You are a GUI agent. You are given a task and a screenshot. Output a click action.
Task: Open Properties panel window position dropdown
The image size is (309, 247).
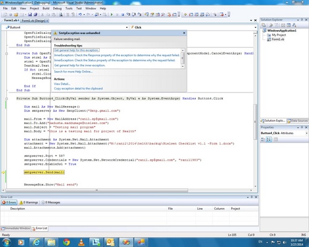(298, 128)
